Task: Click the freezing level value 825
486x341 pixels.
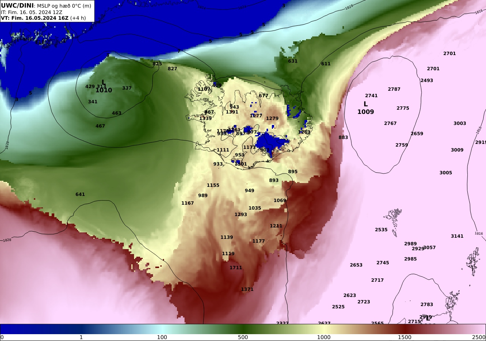Action: [x=157, y=64]
